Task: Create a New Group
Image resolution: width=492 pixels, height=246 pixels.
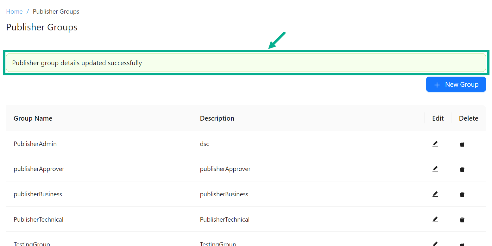Action: coord(456,84)
